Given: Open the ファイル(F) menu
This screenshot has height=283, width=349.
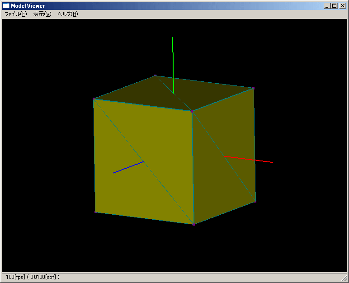Looking at the screenshot, I should 15,14.
